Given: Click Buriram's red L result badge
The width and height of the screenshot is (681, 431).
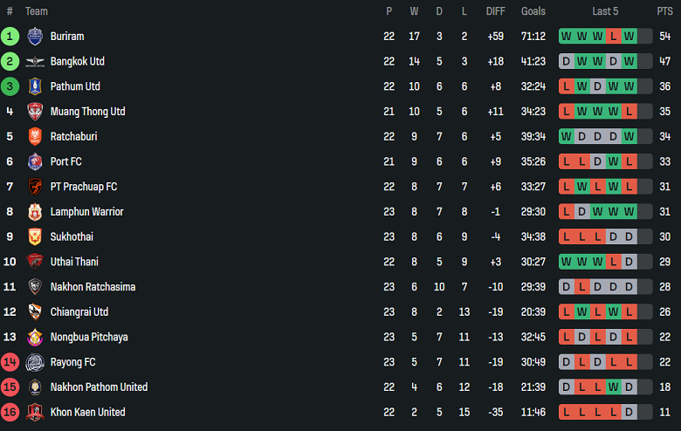Looking at the screenshot, I should (613, 37).
